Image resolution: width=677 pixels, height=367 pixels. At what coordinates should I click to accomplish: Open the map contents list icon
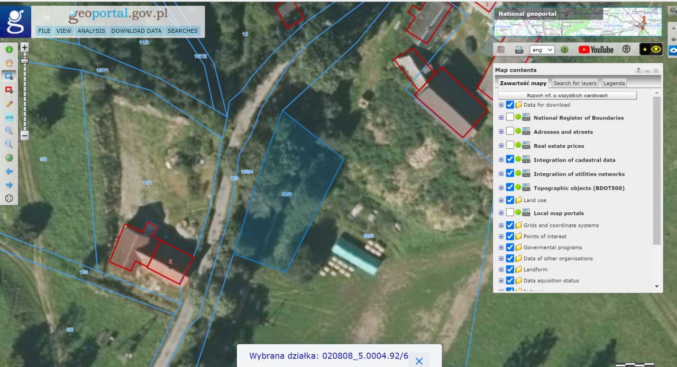point(501,50)
